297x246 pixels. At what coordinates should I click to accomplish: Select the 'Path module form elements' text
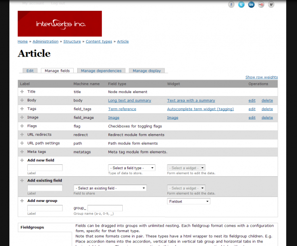coord(133,144)
